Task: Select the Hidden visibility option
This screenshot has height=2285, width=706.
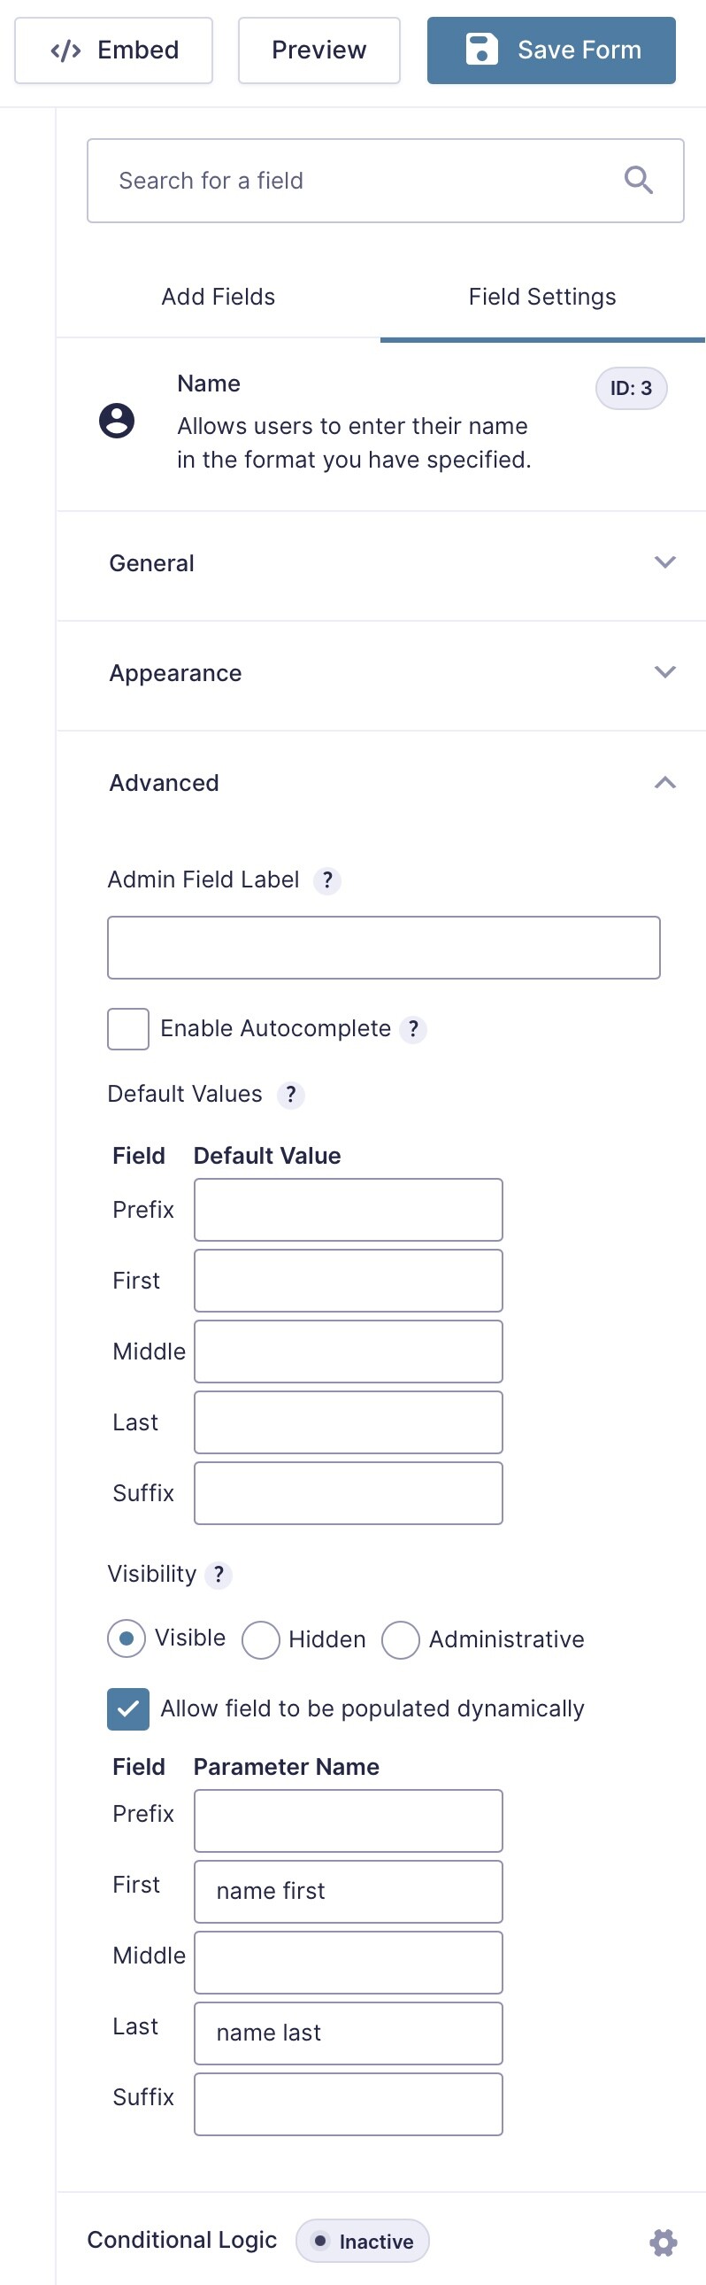Action: (260, 1639)
